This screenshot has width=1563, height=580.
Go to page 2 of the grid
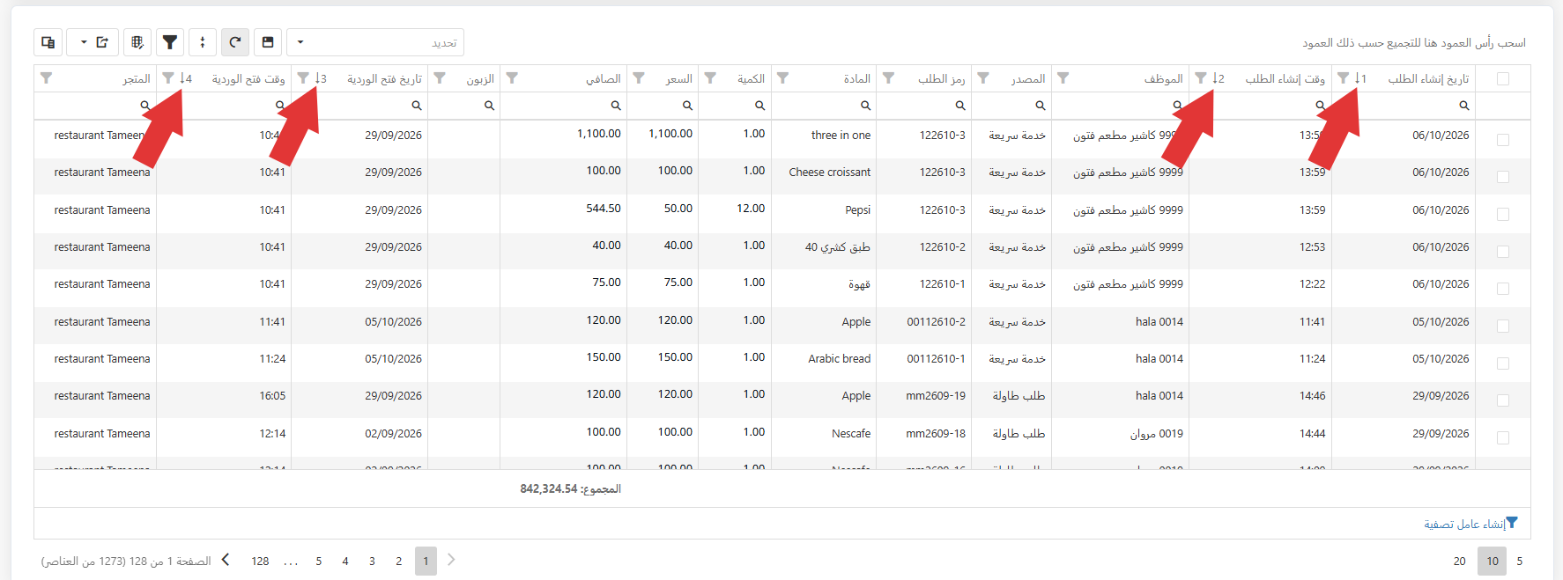399,561
